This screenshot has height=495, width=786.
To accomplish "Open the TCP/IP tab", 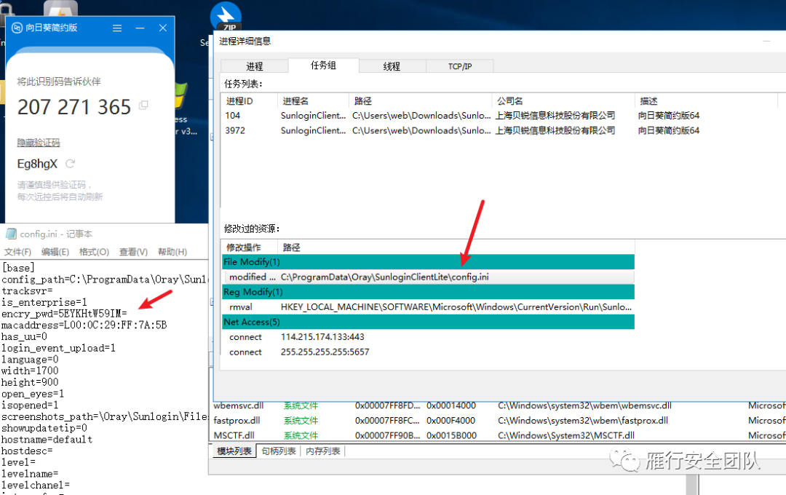I will pos(460,66).
